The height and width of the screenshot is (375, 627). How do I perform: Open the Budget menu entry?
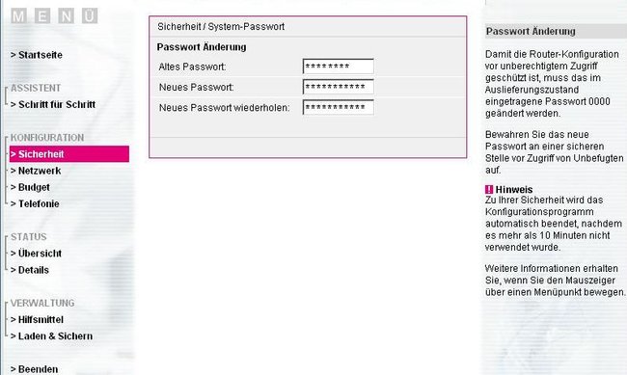tap(30, 187)
